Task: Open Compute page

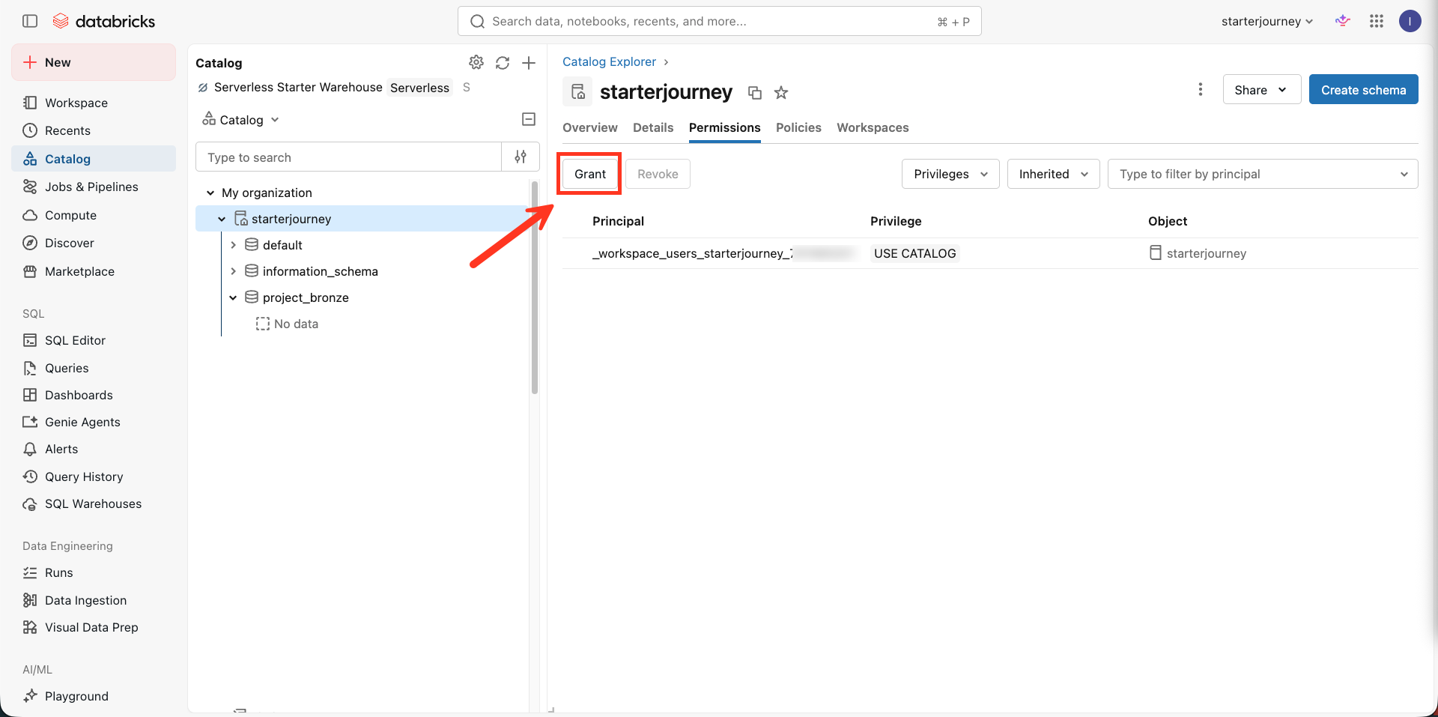Action: pyautogui.click(x=94, y=215)
